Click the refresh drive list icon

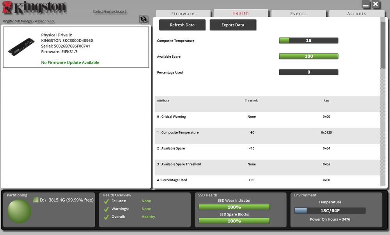click(143, 19)
